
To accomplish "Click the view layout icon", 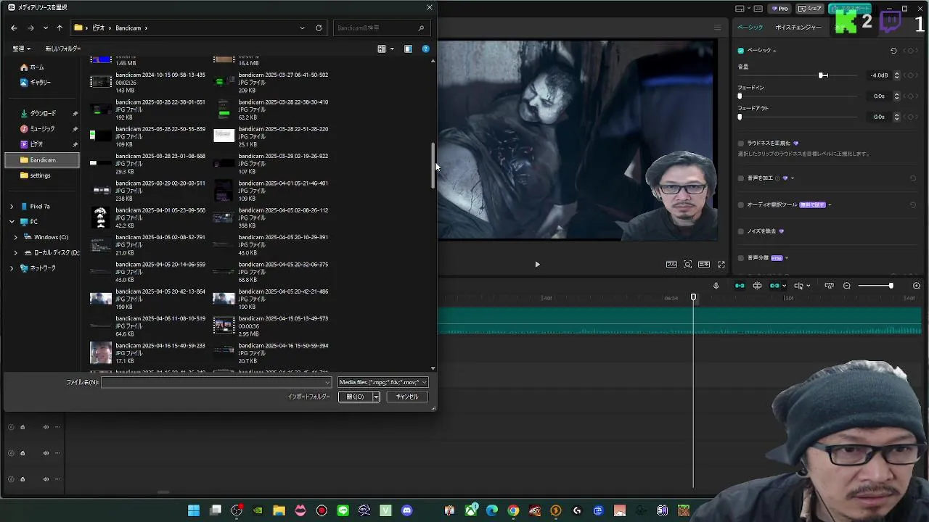I will [x=382, y=49].
